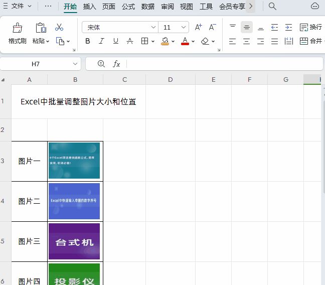
Task: Toggle Strikethrough formatting
Action: click(x=130, y=41)
